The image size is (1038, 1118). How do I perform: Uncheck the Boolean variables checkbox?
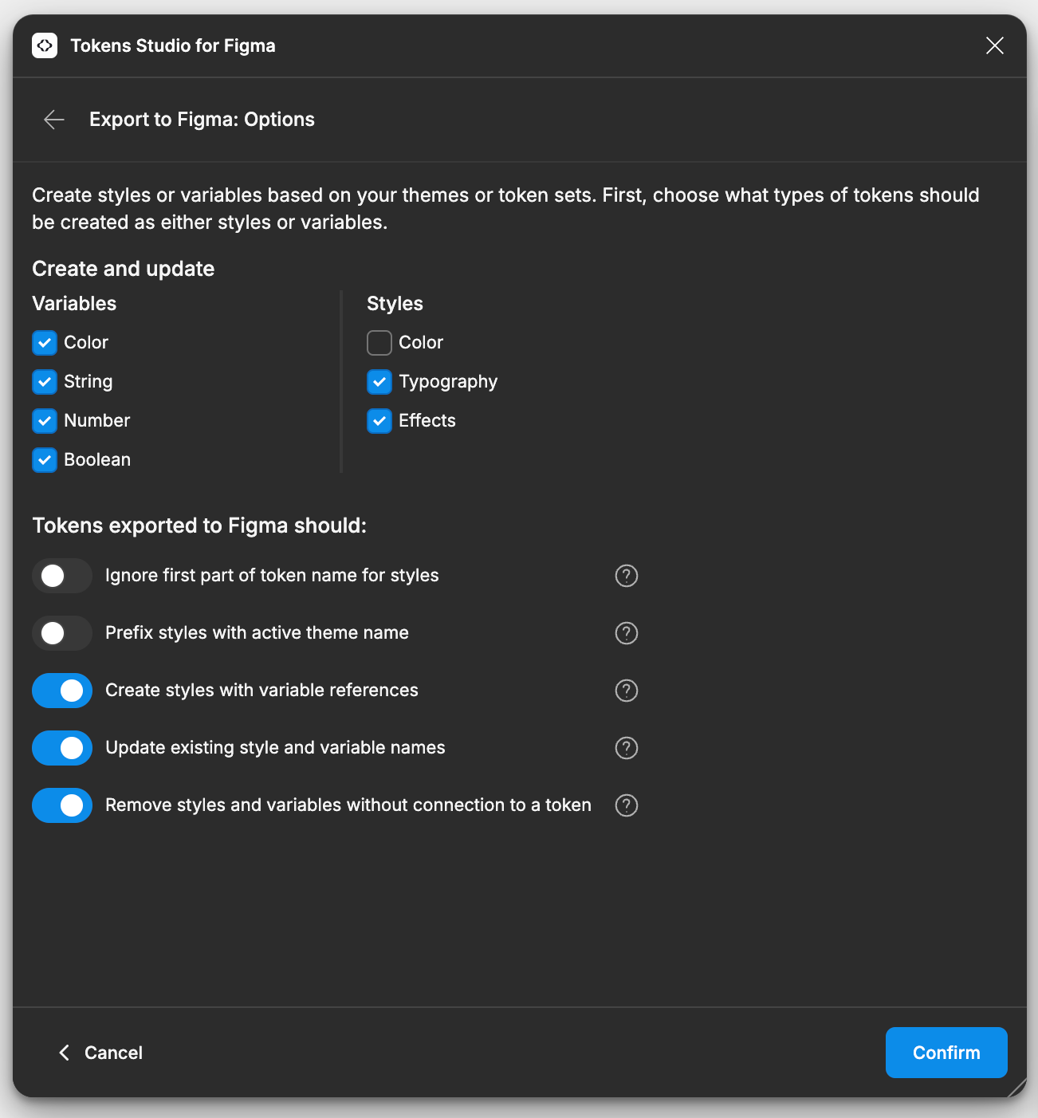coord(45,460)
